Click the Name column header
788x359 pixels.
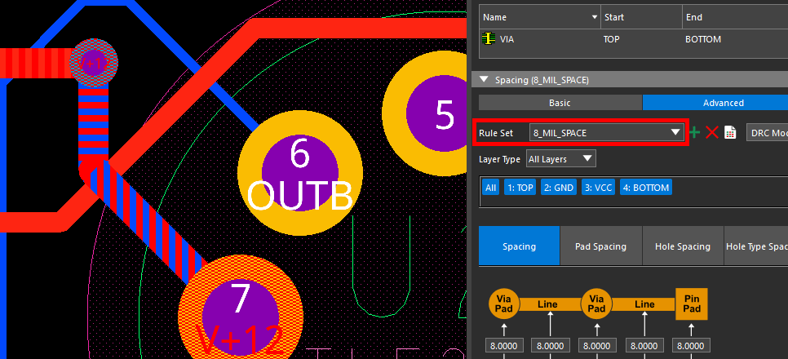(540, 17)
